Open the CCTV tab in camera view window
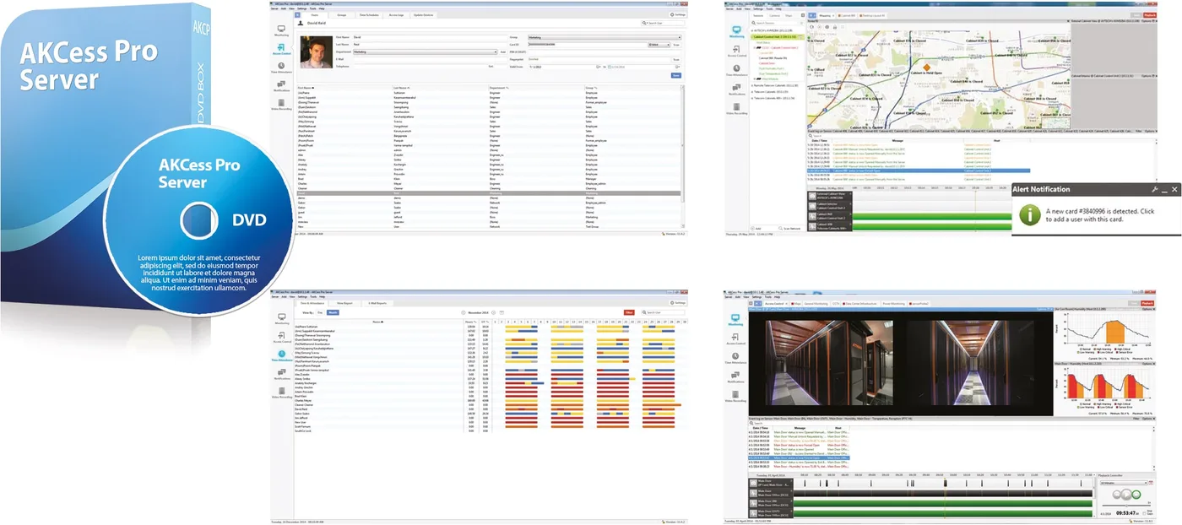Image resolution: width=1182 pixels, height=525 pixels. [x=836, y=303]
